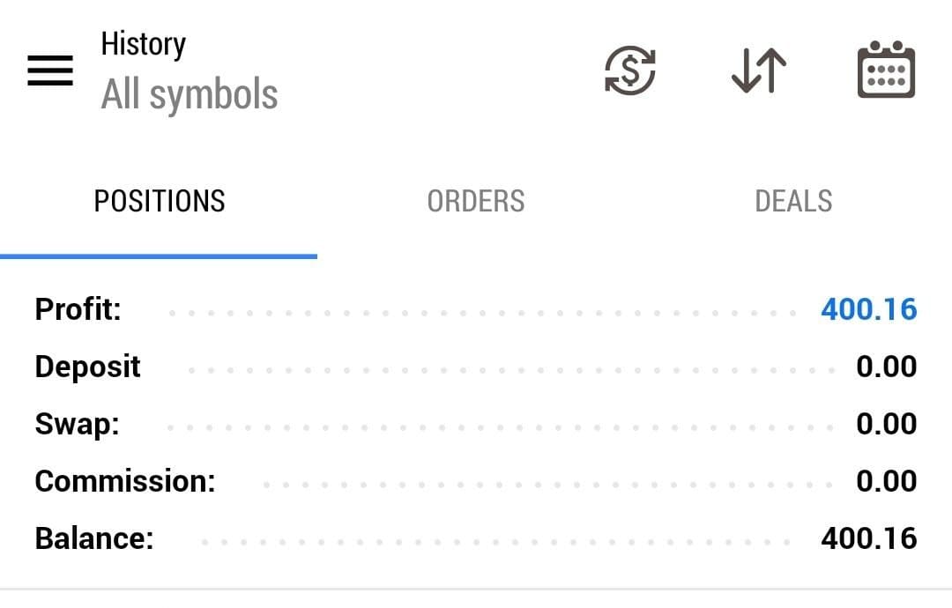Viewport: 952px width, 608px height.
Task: Tap the blue underline beneath Positions
Action: point(159,256)
